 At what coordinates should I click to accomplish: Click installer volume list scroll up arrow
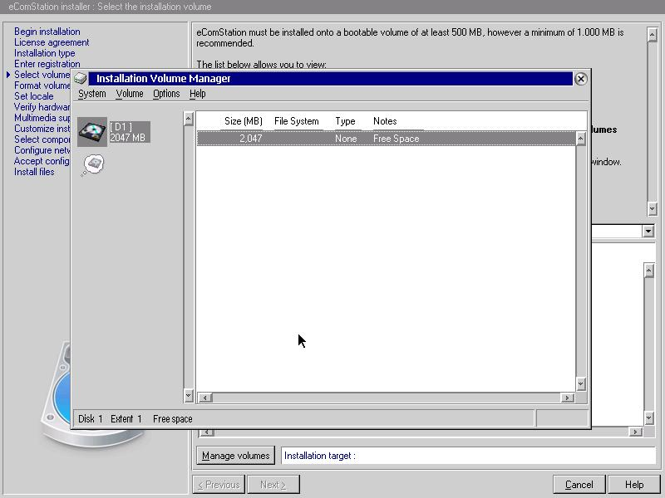(x=649, y=271)
